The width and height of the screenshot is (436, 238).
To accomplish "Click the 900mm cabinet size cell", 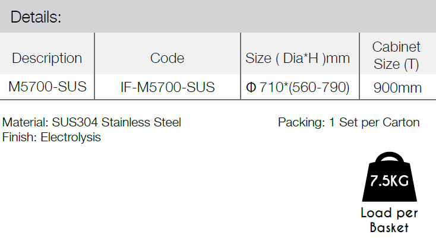I will 397,88.
